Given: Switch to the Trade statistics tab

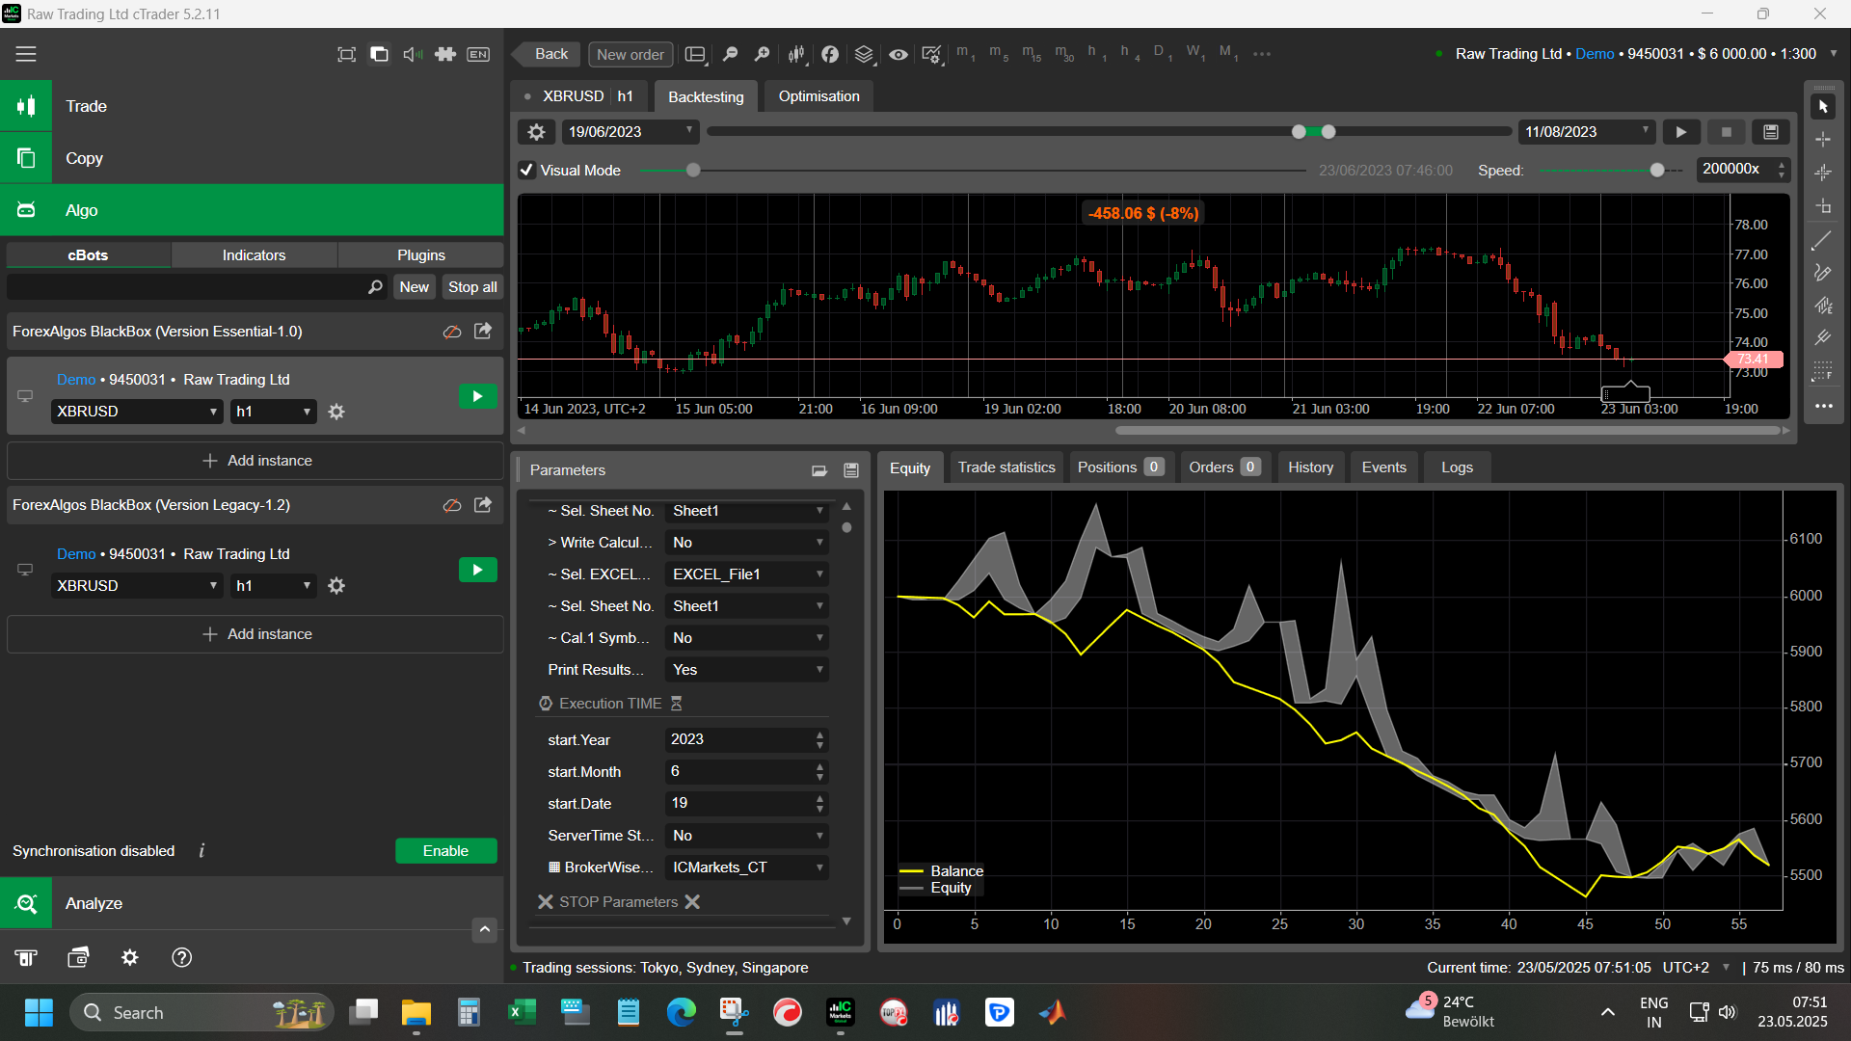Looking at the screenshot, I should pyautogui.click(x=1006, y=467).
